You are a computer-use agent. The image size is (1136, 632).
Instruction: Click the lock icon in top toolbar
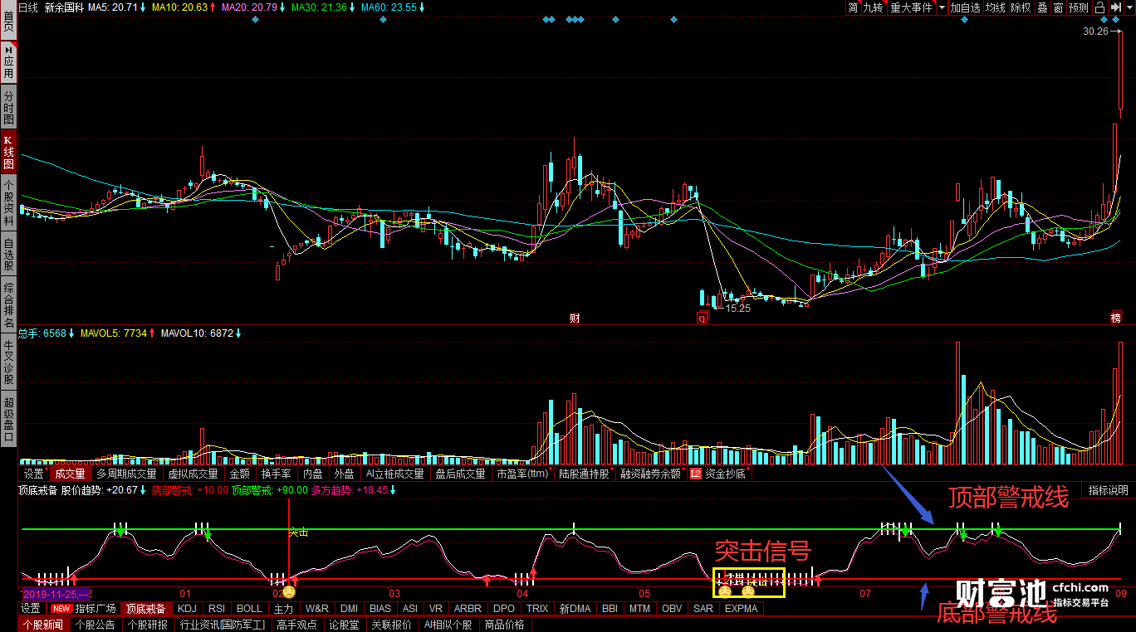click(x=1100, y=7)
